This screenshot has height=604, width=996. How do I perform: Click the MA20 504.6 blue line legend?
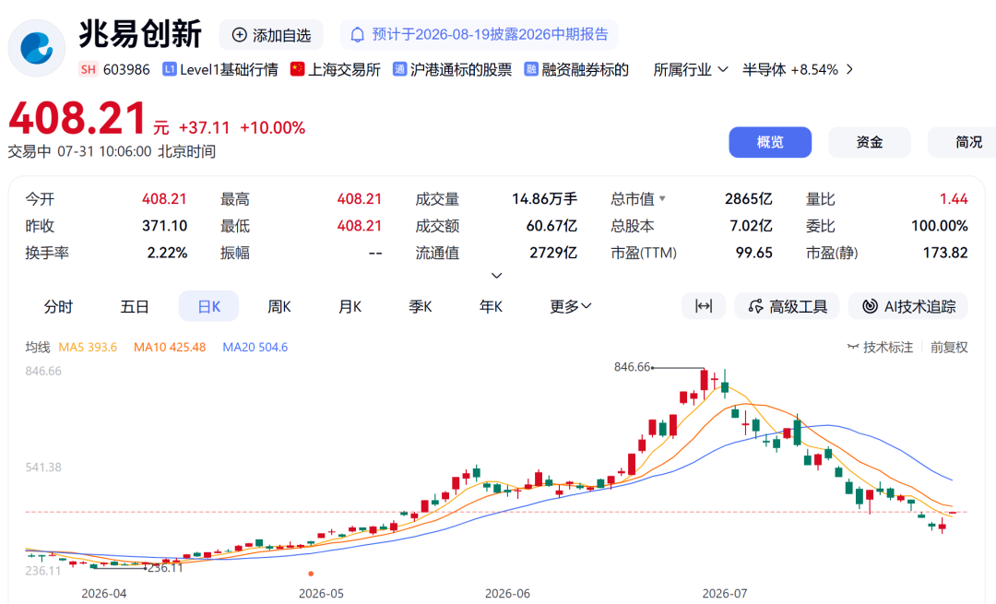[x=255, y=347]
